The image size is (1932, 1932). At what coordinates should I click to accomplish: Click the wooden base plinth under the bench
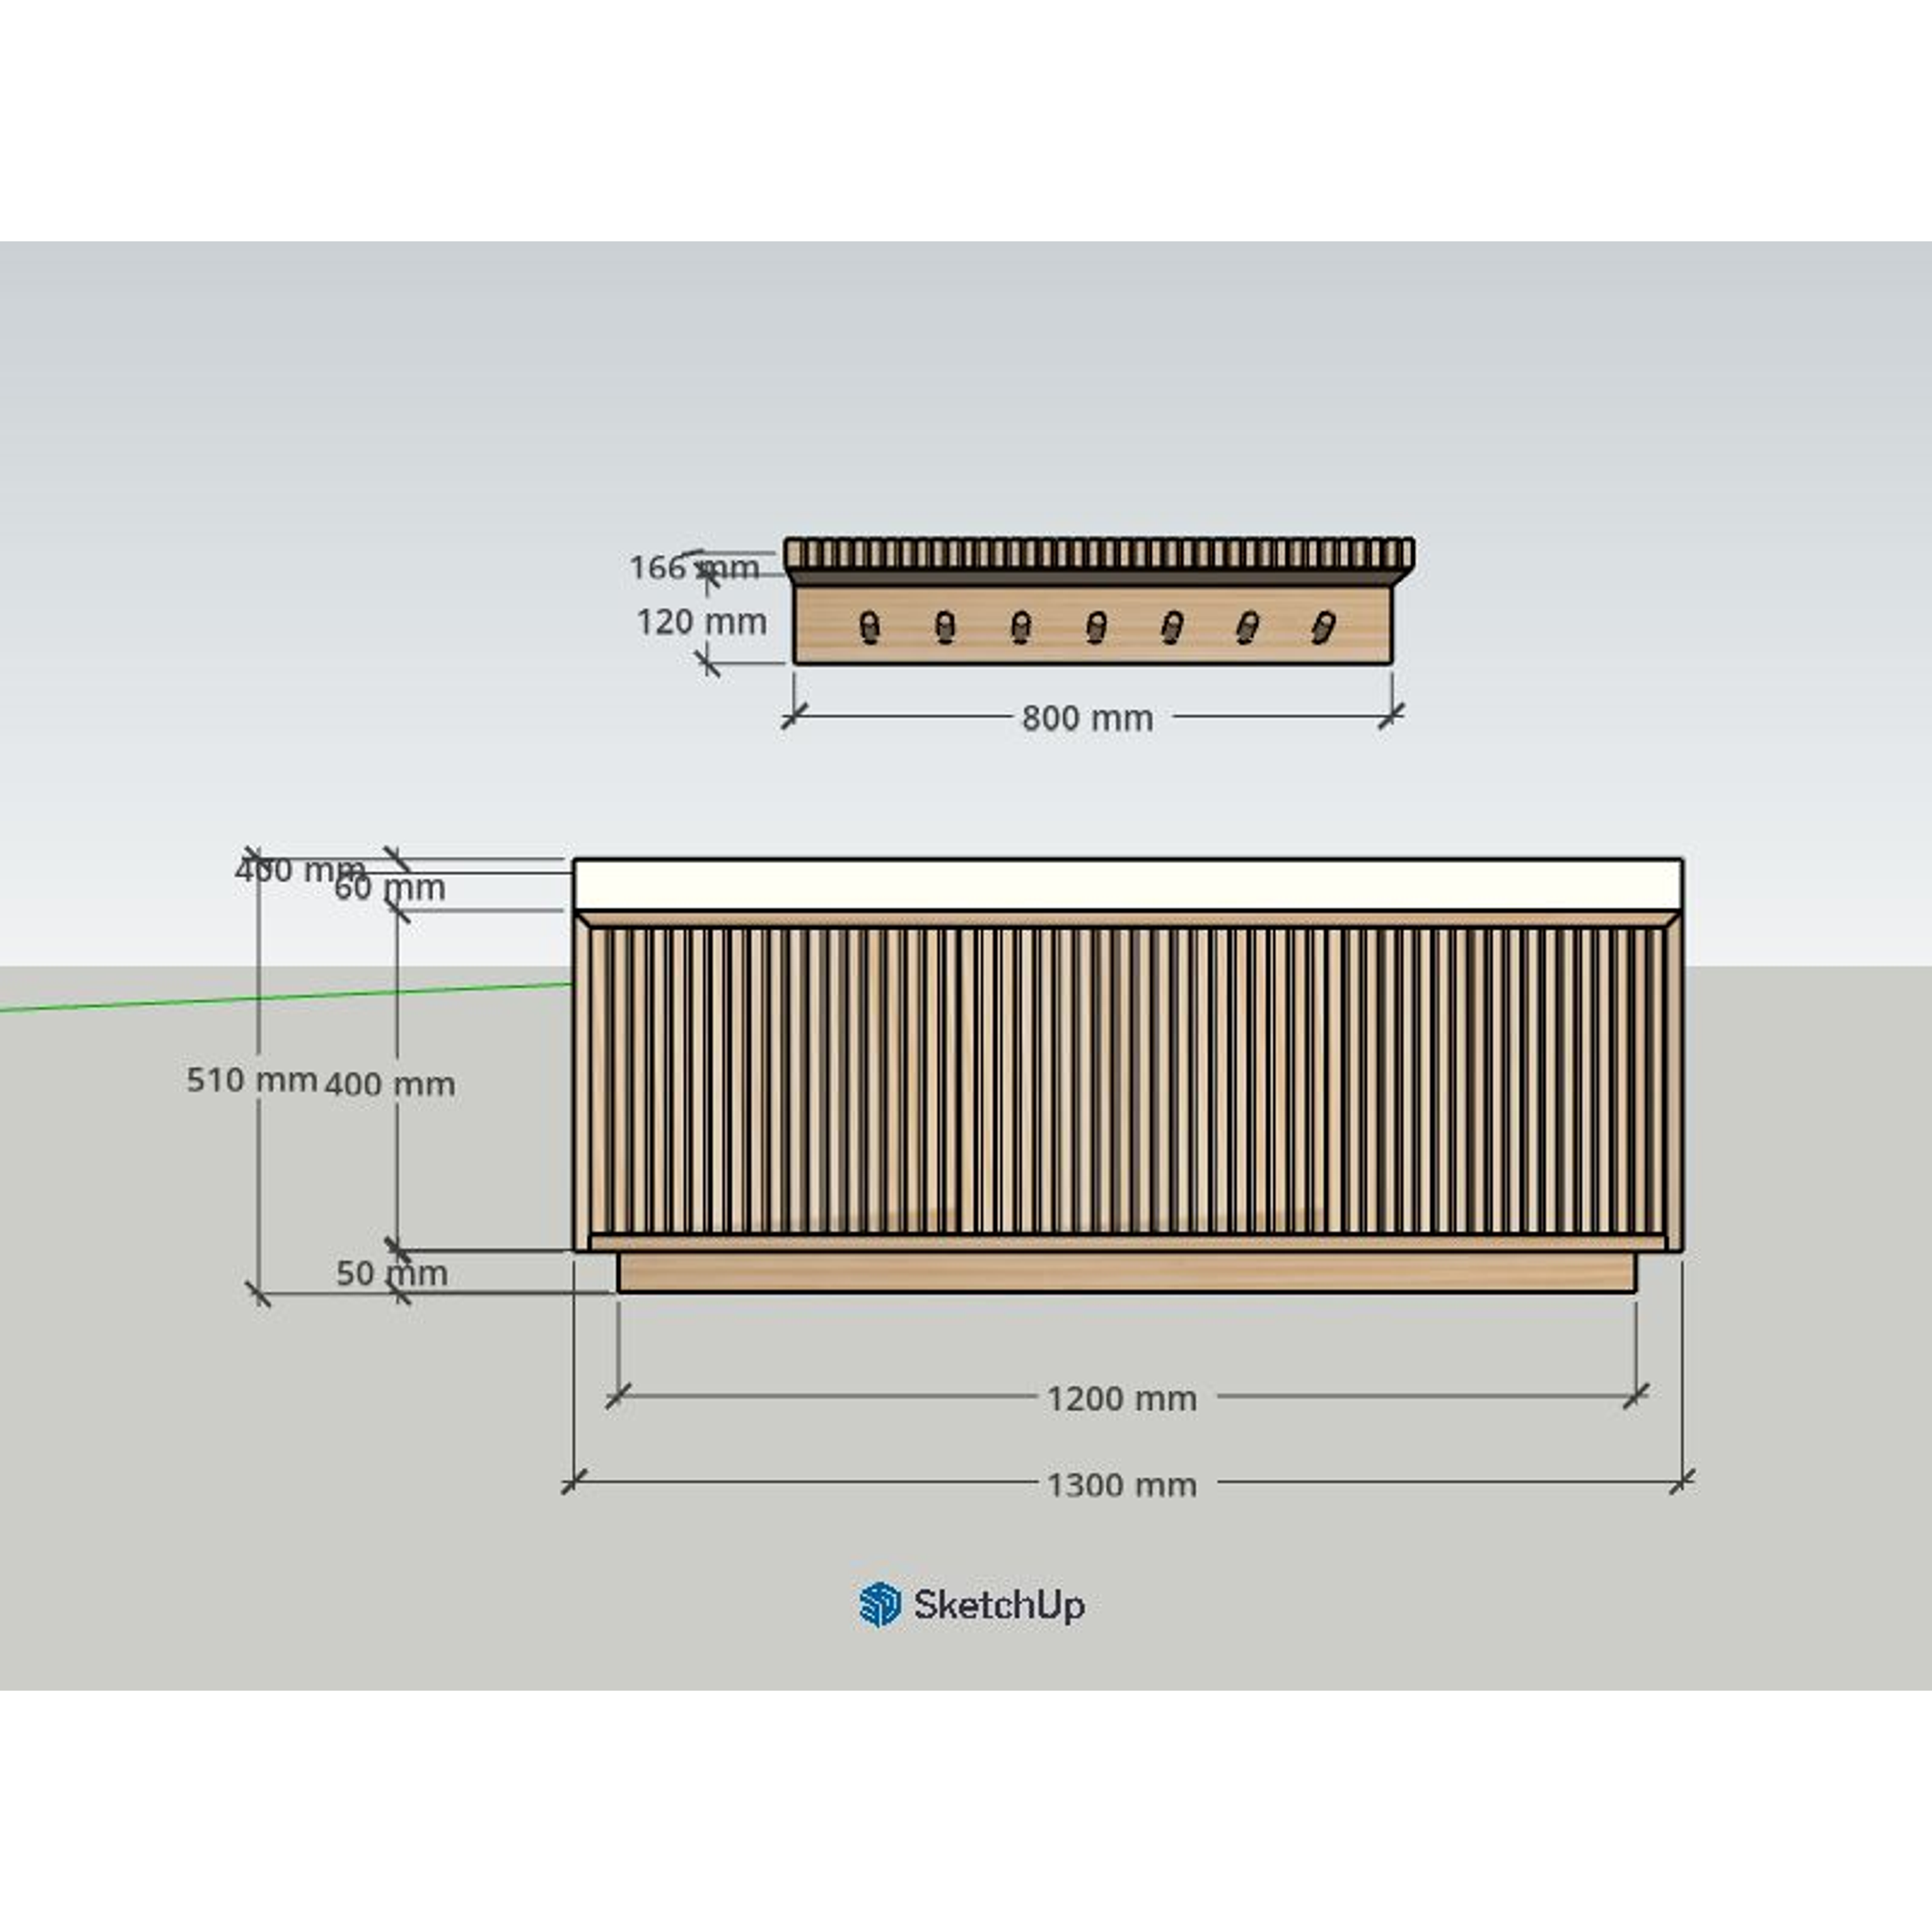(1127, 1272)
